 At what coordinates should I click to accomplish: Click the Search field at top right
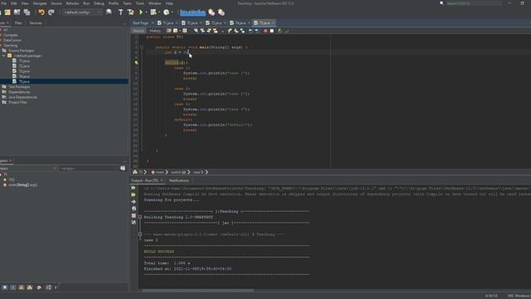coord(474,3)
